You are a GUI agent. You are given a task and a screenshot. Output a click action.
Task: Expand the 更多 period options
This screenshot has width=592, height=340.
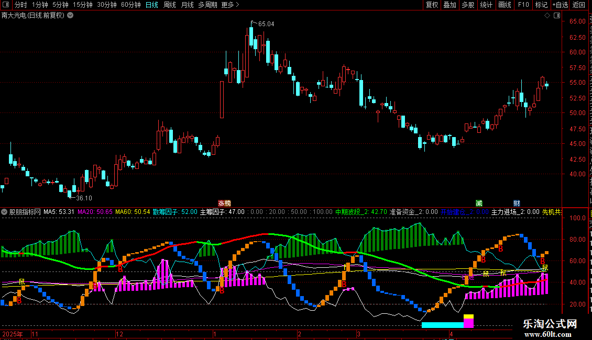(230, 5)
